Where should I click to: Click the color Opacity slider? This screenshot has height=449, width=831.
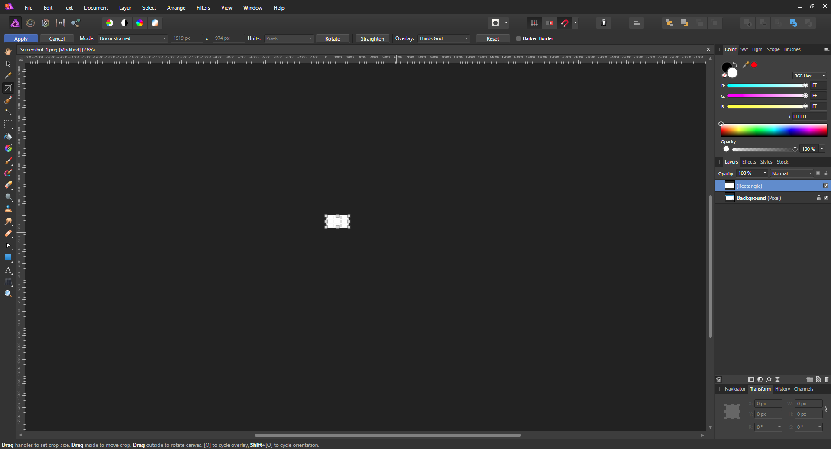[x=764, y=149]
